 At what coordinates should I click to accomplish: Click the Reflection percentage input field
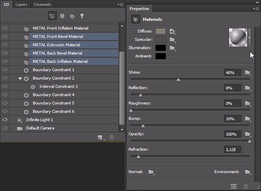point(232,88)
